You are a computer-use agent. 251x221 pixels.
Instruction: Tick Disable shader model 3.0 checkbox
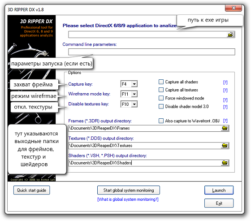tap(161, 107)
